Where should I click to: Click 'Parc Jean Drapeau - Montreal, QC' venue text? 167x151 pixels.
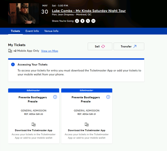[72, 14]
